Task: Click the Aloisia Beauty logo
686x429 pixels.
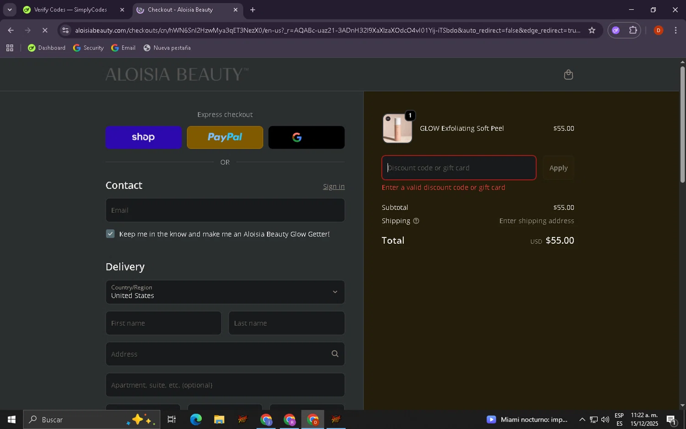Action: pos(177,75)
